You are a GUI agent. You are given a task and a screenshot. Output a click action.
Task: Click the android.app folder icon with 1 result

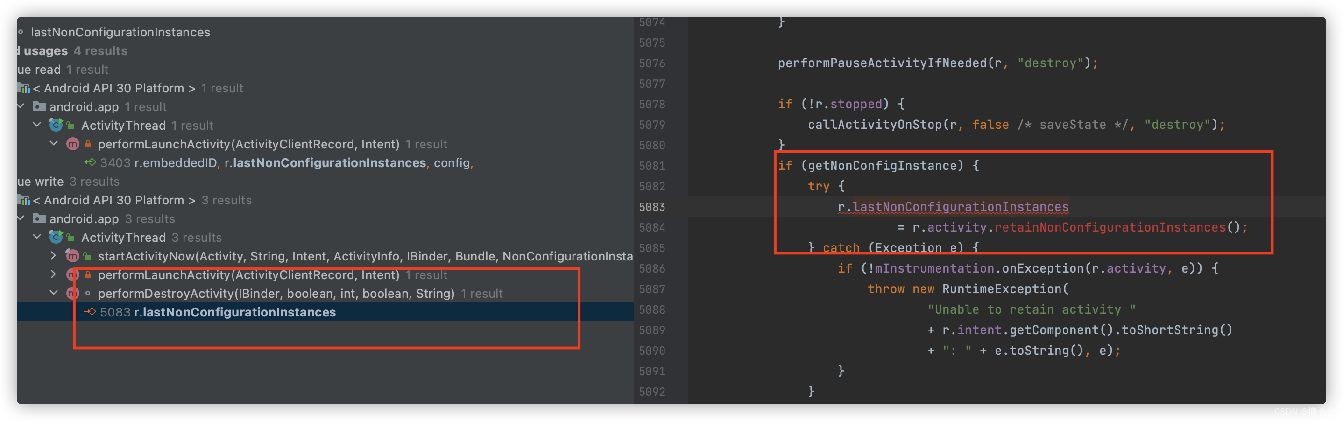(39, 106)
